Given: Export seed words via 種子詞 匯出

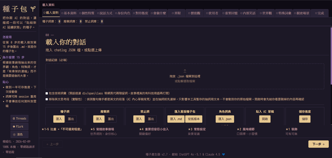Looking at the screenshot, I should click(71, 119).
